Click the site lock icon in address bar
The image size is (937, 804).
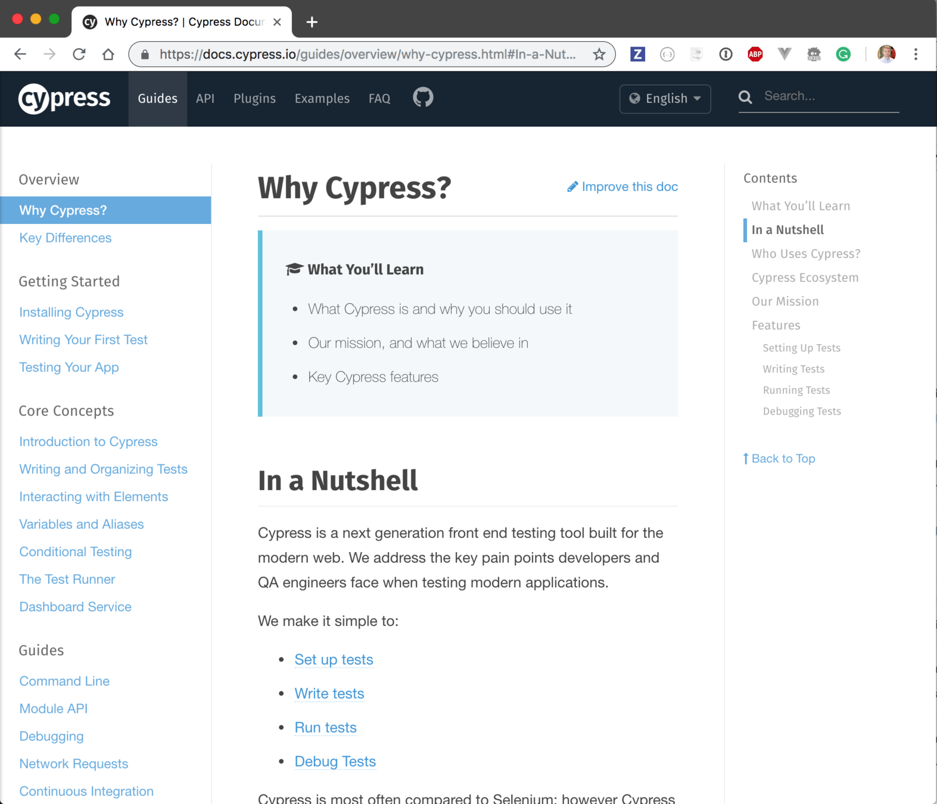145,55
